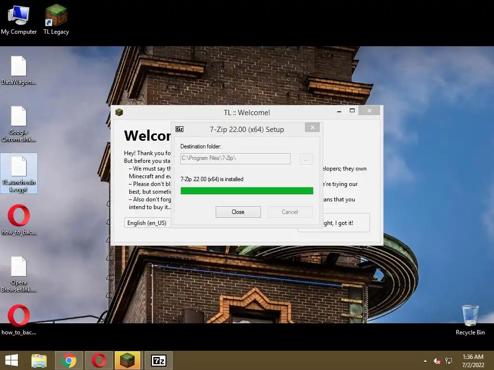Switch to Opera in the taskbar
Image resolution: width=494 pixels, height=370 pixels.
click(x=99, y=360)
